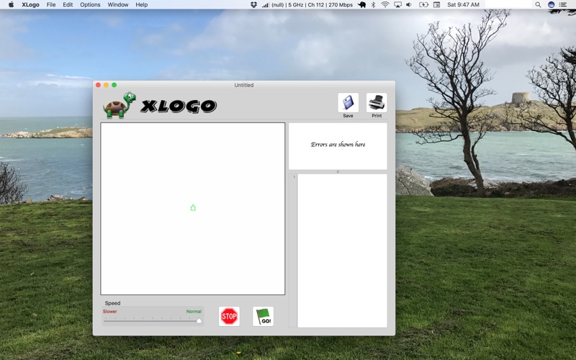
Task: Click the '5 GHz | Ch 112 | 270 Mbps' network text
Action: point(320,5)
